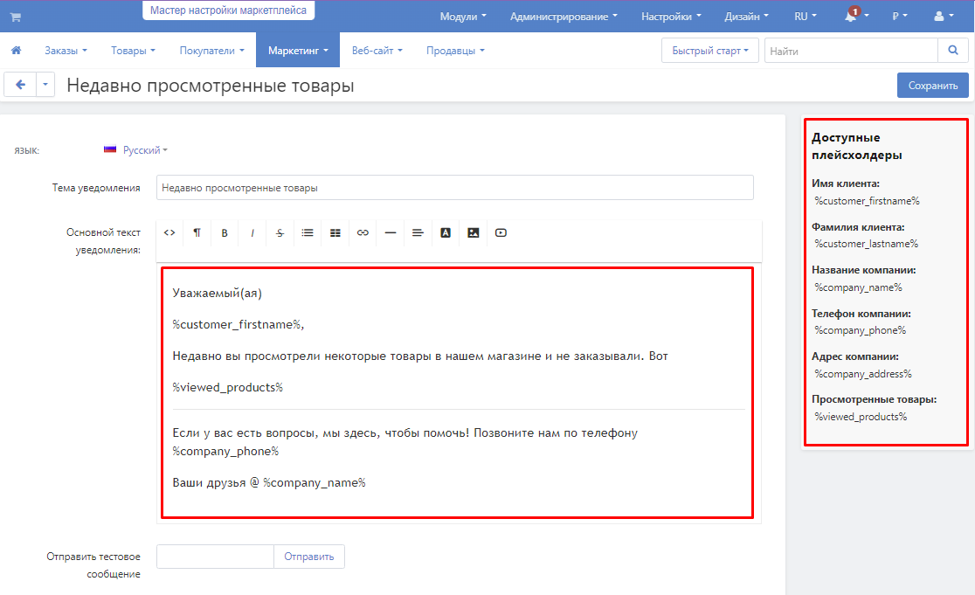The height and width of the screenshot is (595, 975).
Task: Insert a bulleted list in editor
Action: click(308, 233)
